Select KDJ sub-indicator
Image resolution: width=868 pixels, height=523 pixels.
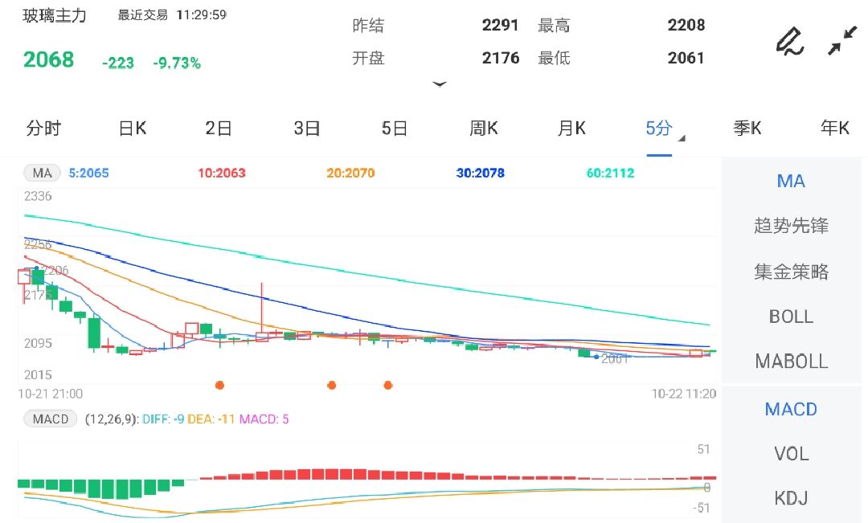791,498
